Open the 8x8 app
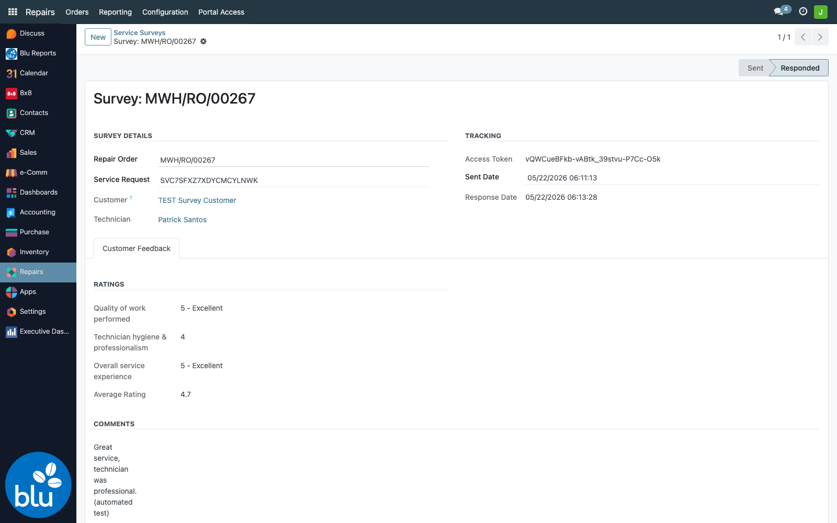This screenshot has height=523, width=837. pos(38,93)
